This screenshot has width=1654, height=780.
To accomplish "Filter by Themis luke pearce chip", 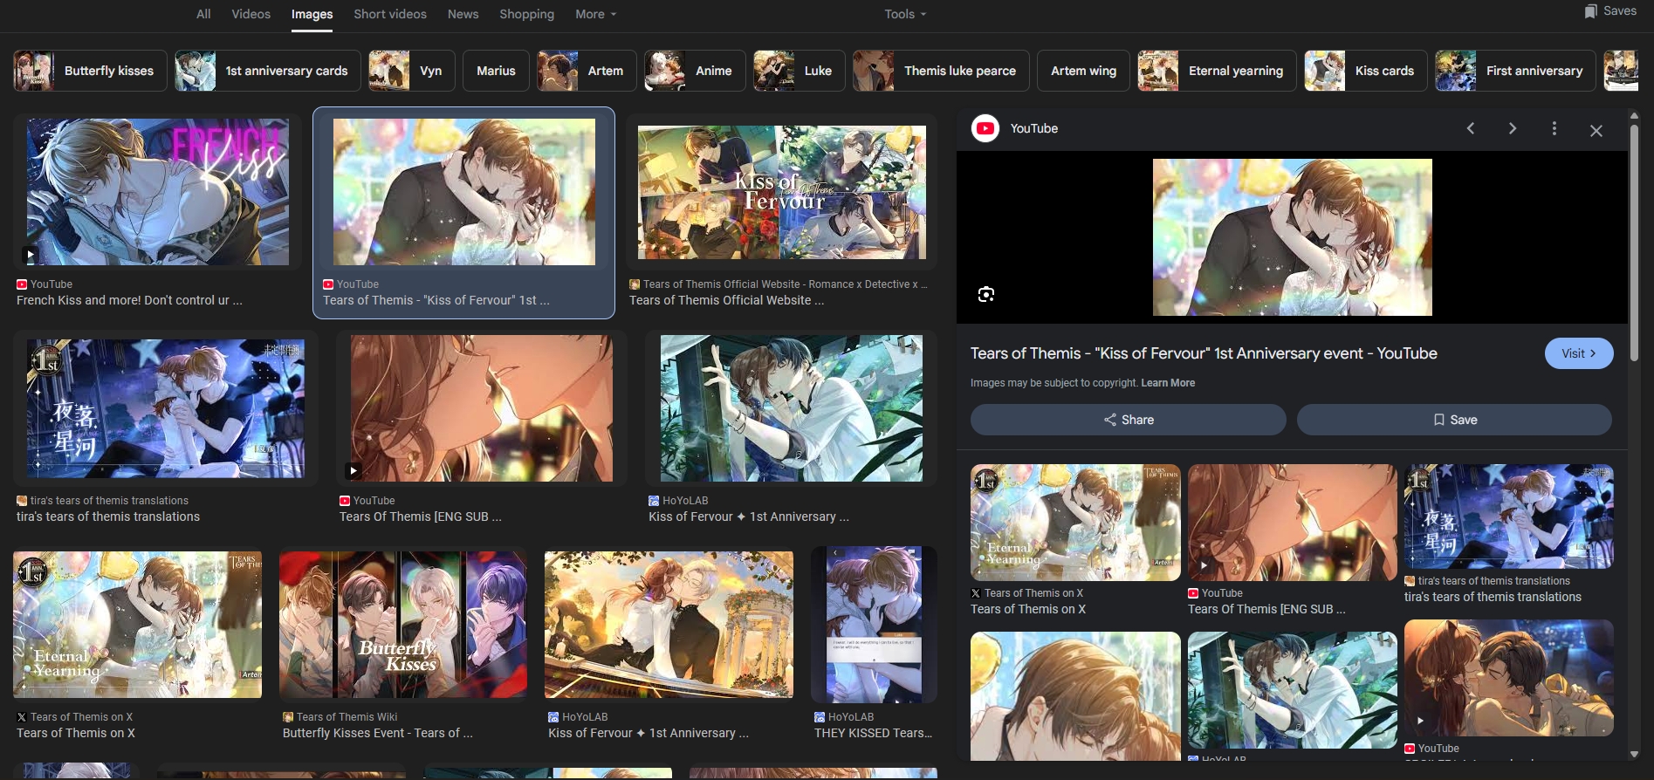I will (941, 71).
